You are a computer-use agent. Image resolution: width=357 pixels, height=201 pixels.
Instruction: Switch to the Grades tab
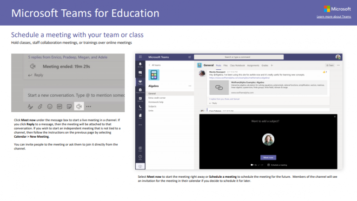click(265, 66)
